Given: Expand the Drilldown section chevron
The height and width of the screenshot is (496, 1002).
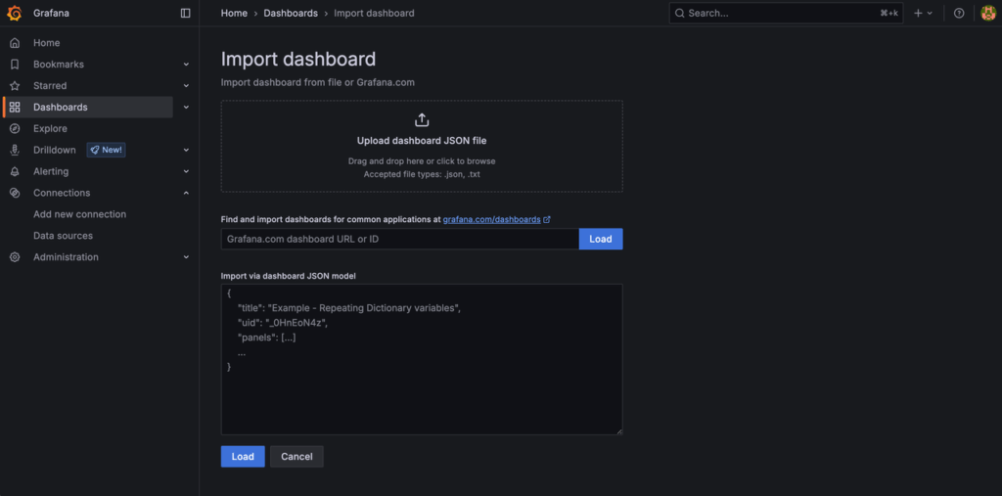Looking at the screenshot, I should (186, 151).
